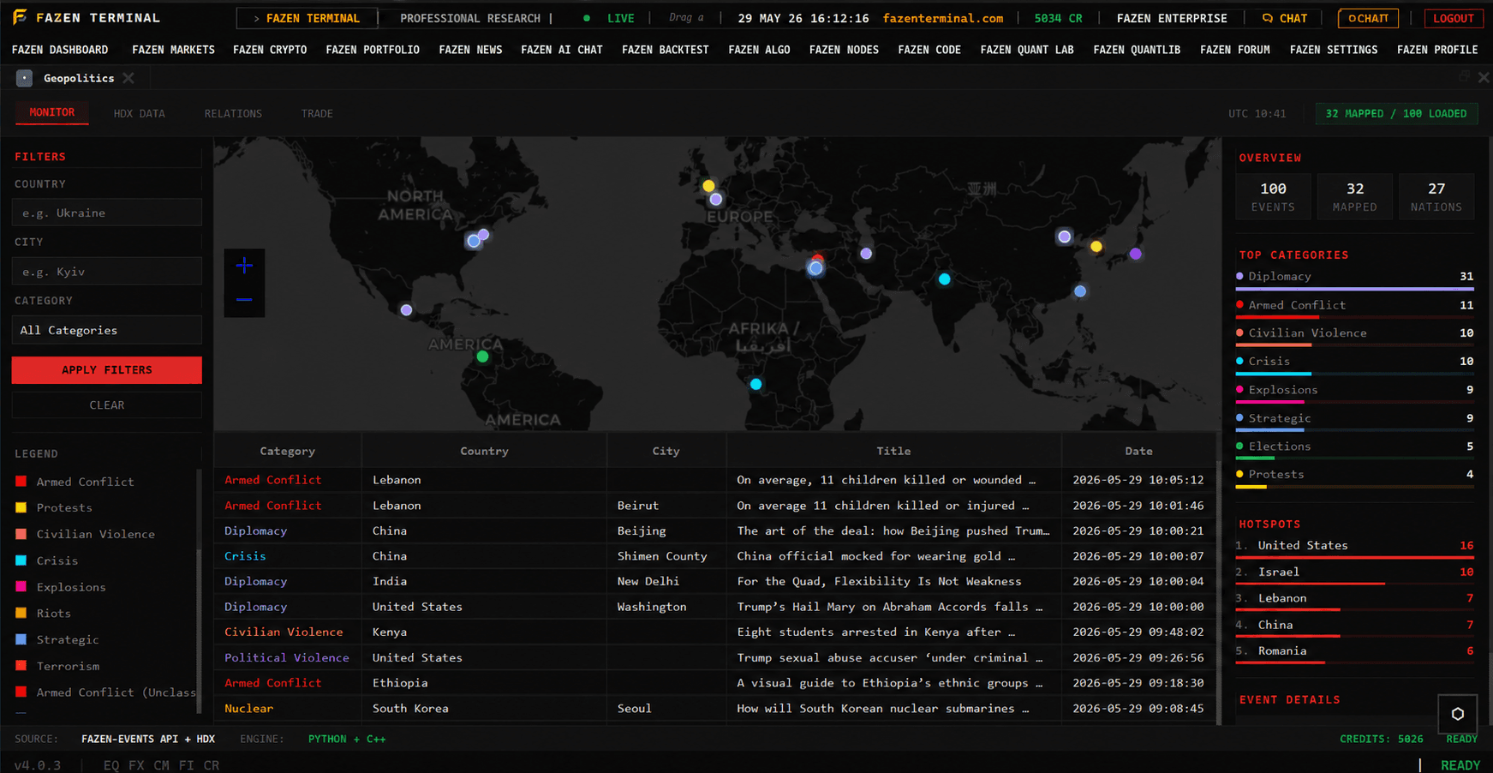The image size is (1493, 773).
Task: Open the Ethiopia Armed Conflict event row
Action: click(715, 683)
